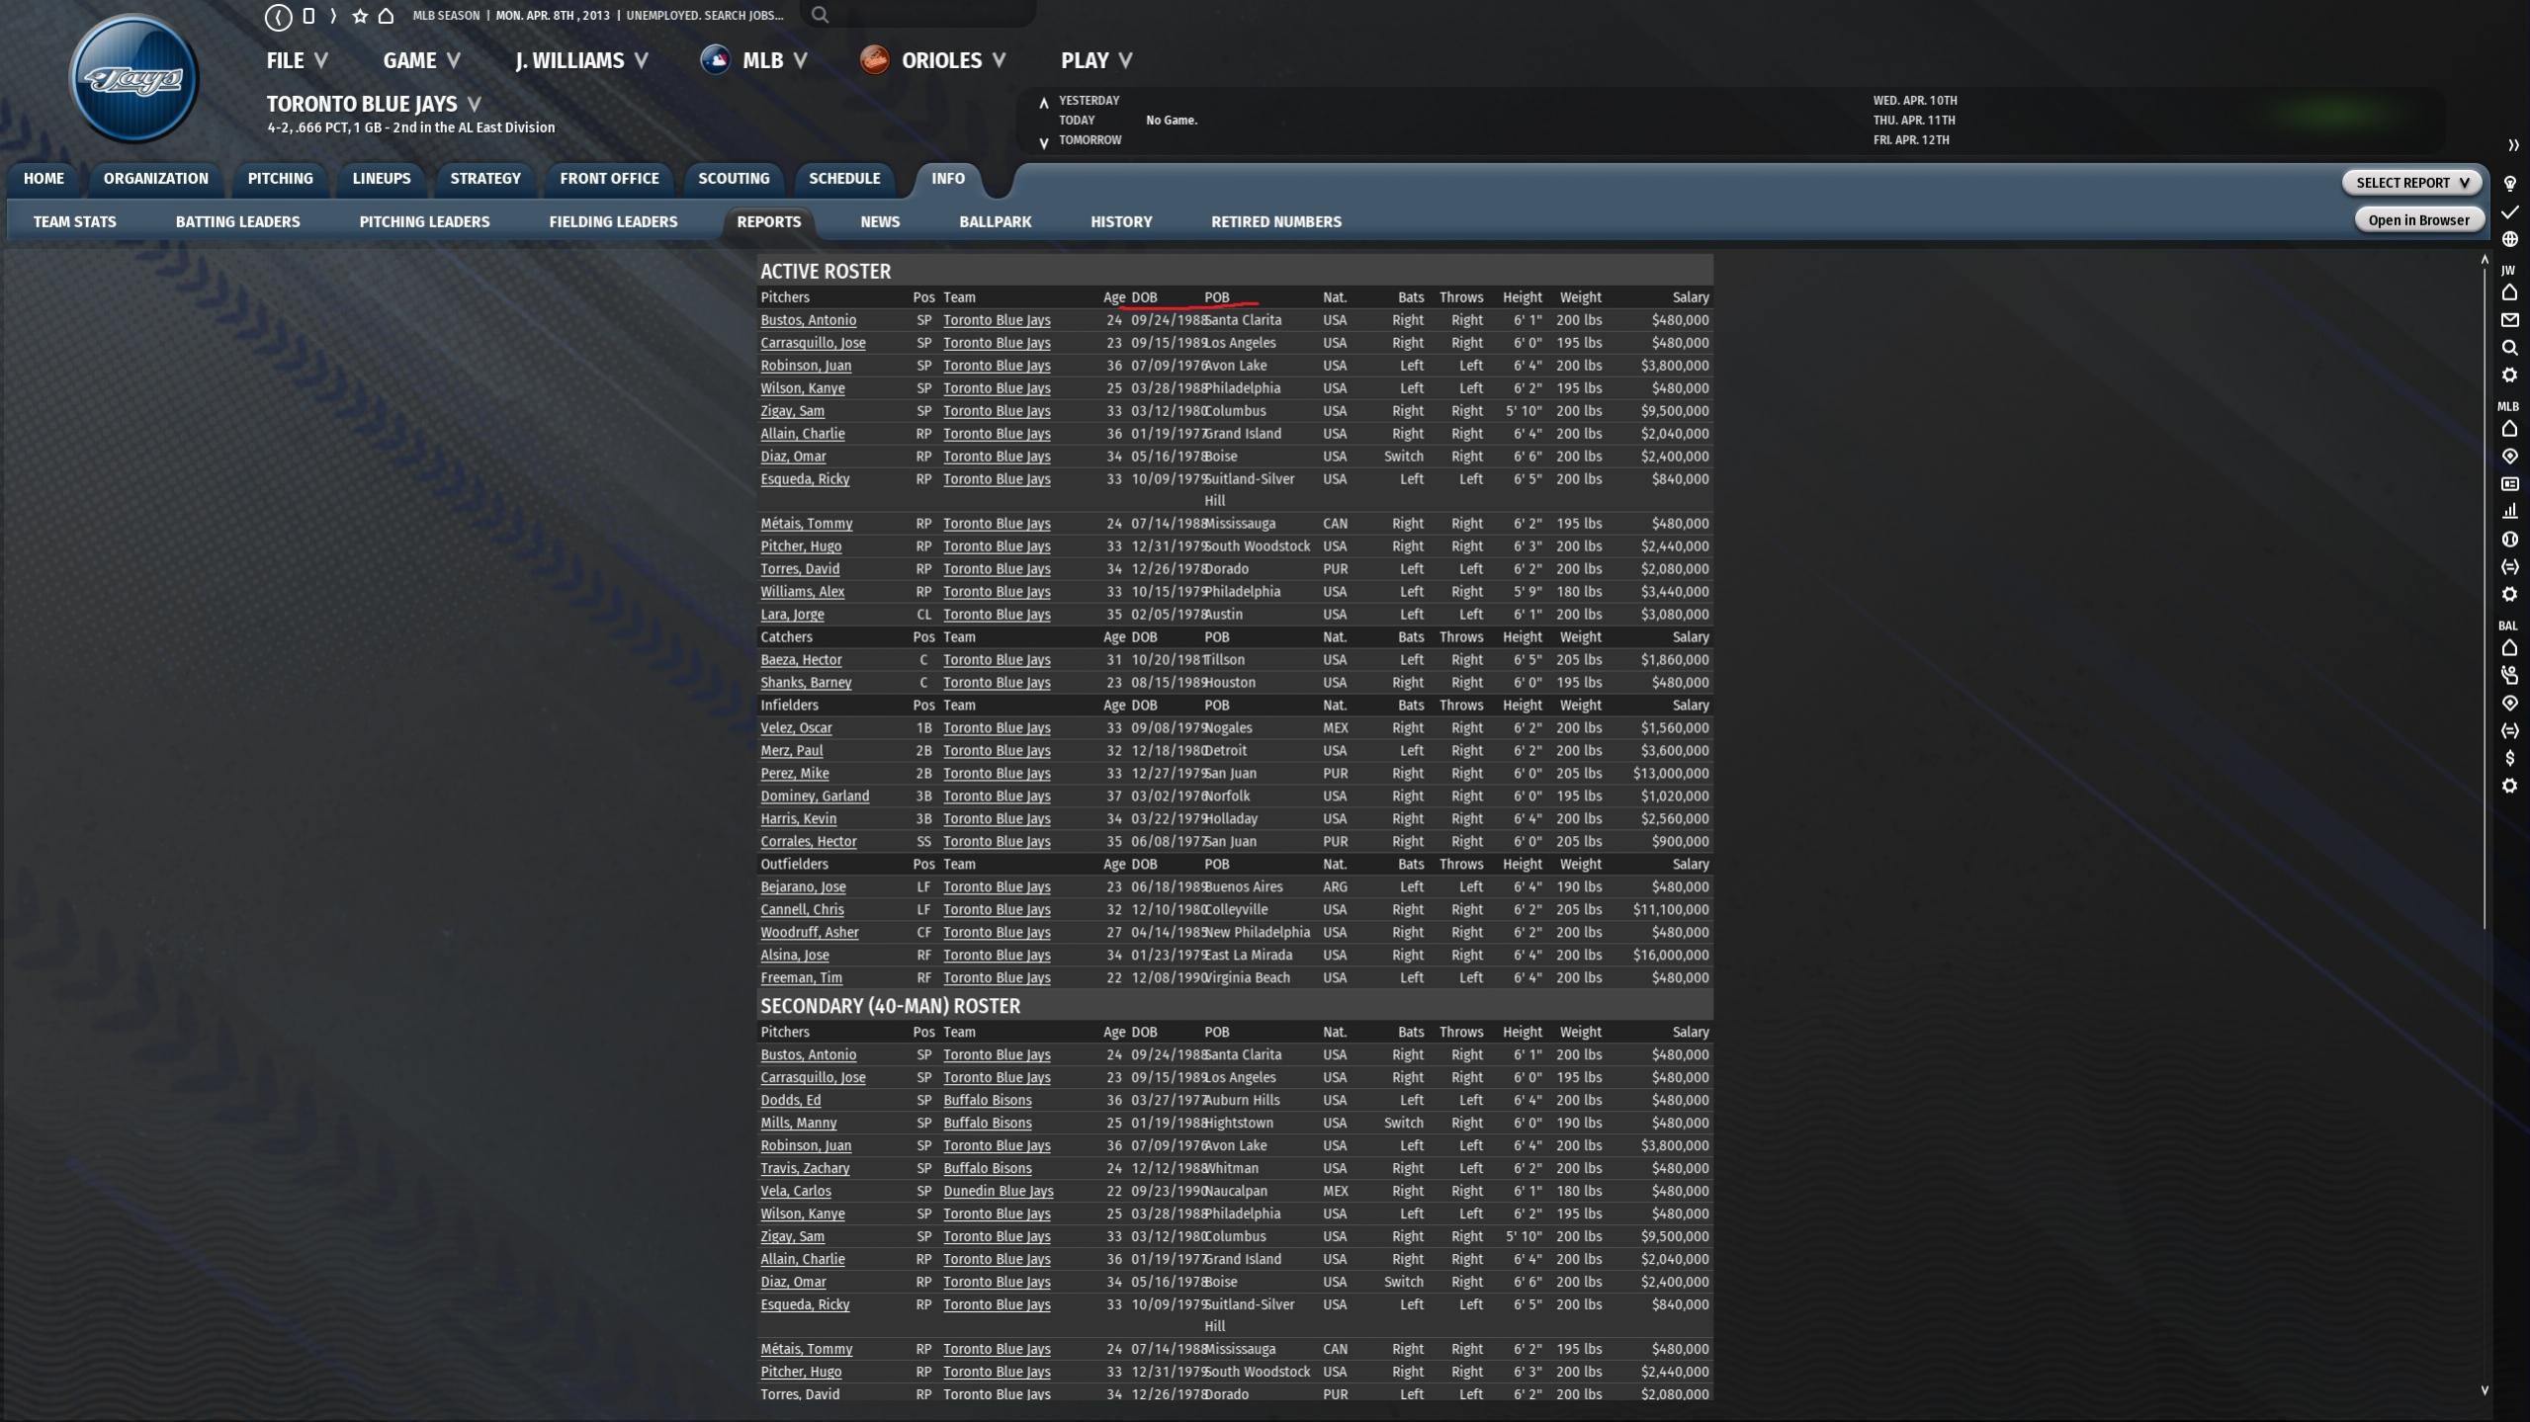Click the star bookmark icon
The width and height of the screenshot is (2530, 1422).
360,16
